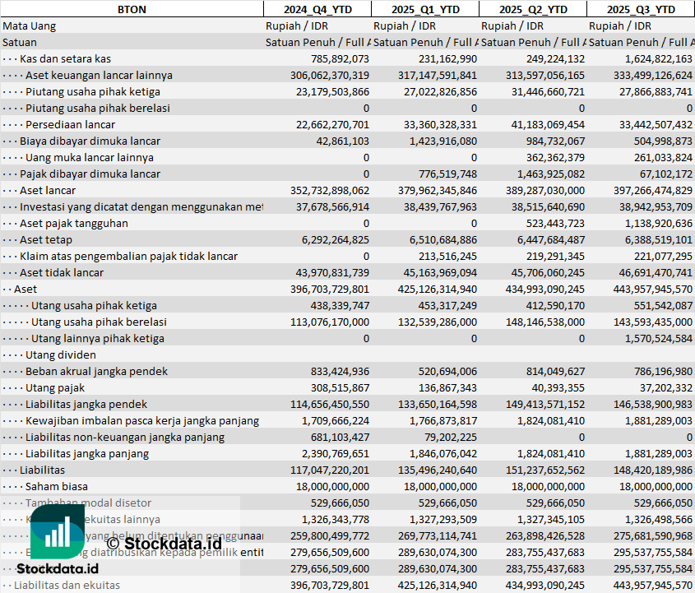Select the 2025_Q2_YTD column header
695x593 pixels.
533,9
